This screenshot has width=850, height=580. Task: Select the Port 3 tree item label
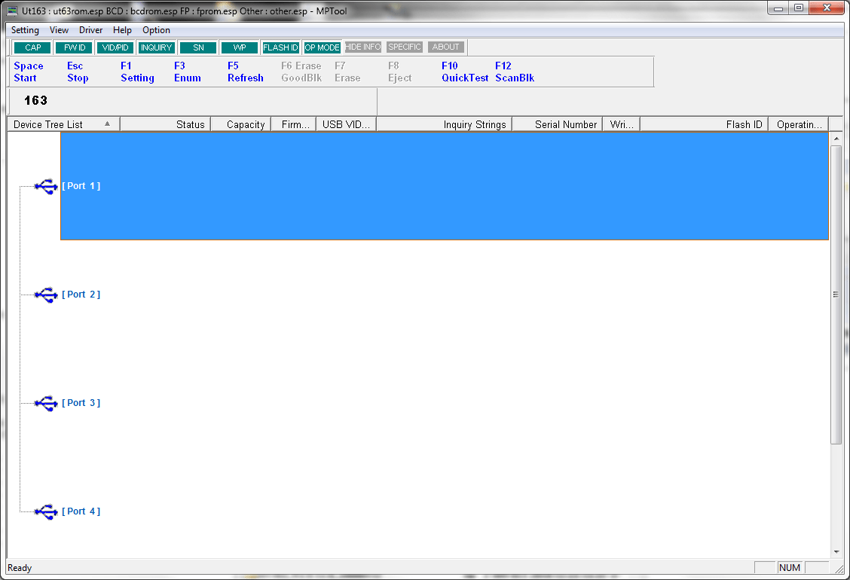[81, 403]
